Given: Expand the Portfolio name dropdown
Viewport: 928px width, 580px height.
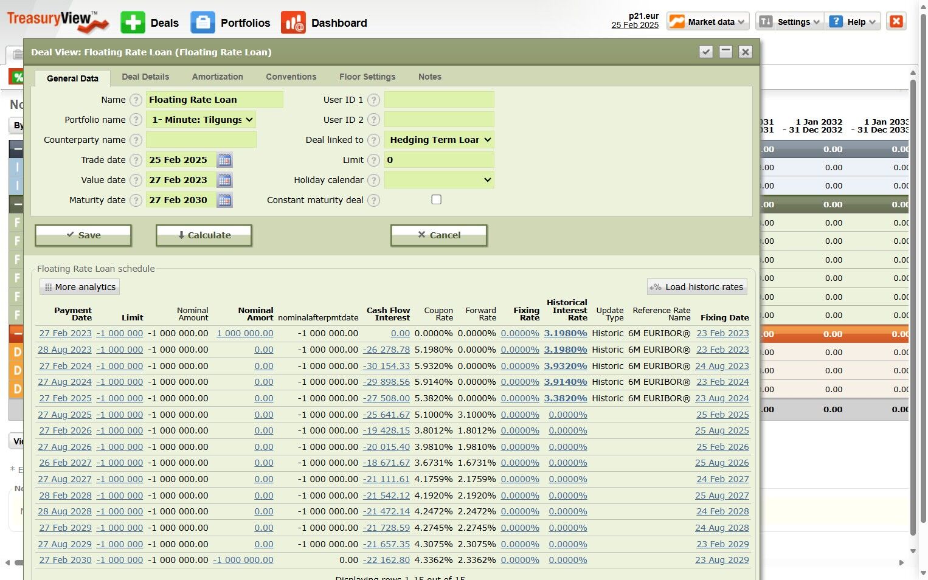Looking at the screenshot, I should [x=201, y=120].
